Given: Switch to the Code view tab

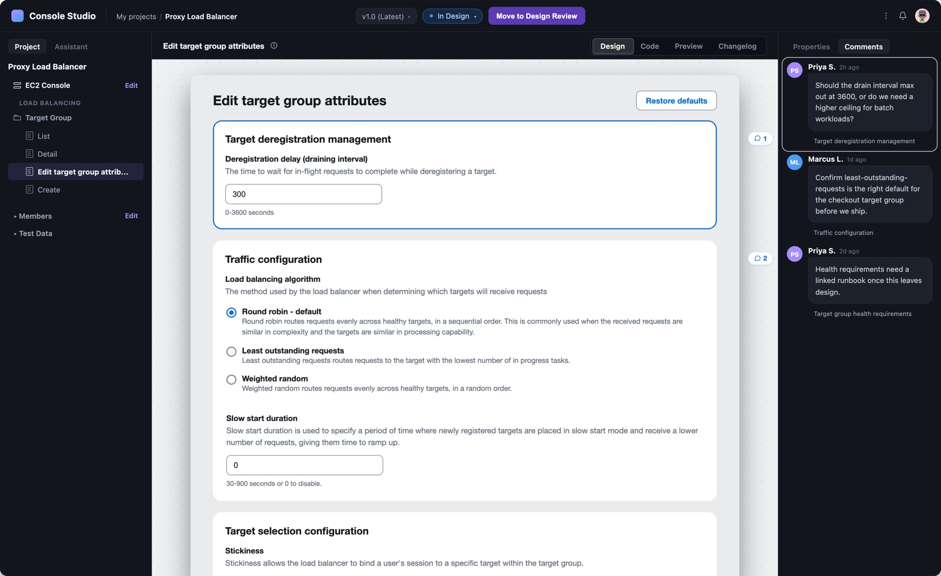Looking at the screenshot, I should tap(650, 46).
